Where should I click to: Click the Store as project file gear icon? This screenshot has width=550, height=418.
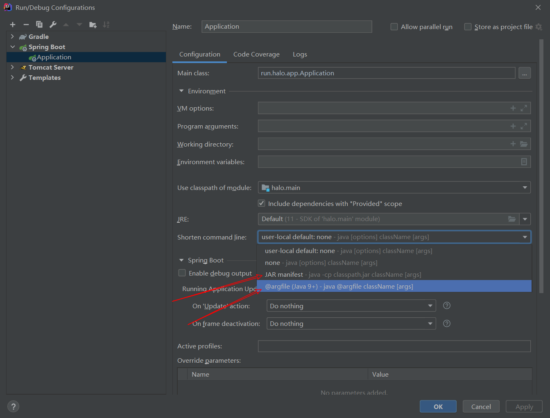click(x=539, y=27)
